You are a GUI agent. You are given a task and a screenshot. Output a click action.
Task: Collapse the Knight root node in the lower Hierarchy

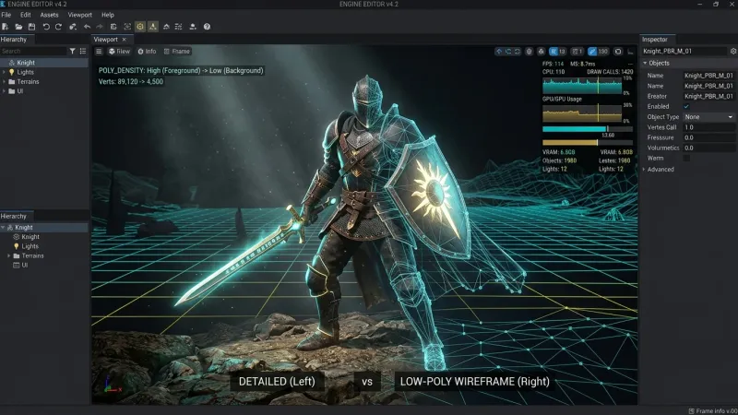point(4,227)
